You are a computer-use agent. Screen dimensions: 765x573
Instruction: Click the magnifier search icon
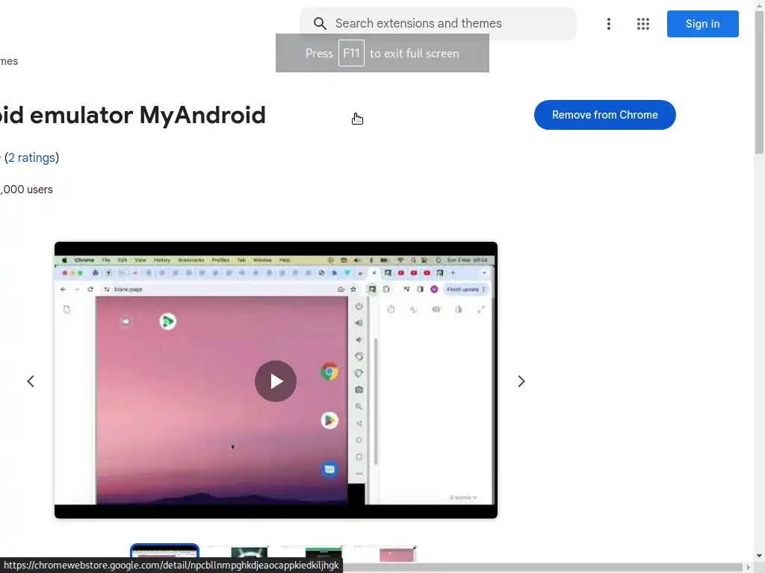[320, 23]
